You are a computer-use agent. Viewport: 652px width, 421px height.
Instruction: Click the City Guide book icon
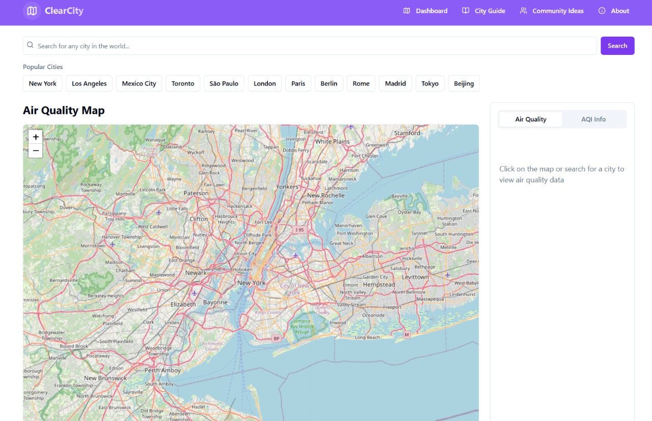point(466,11)
